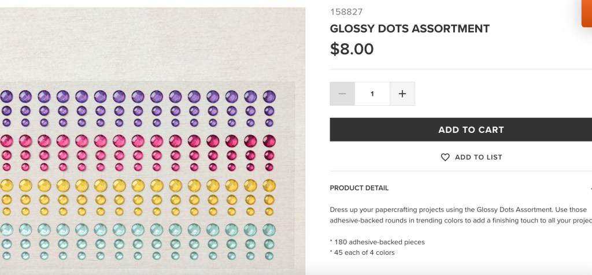Click the ADD TO LIST text link
The image size is (592, 275).
pyautogui.click(x=478, y=157)
